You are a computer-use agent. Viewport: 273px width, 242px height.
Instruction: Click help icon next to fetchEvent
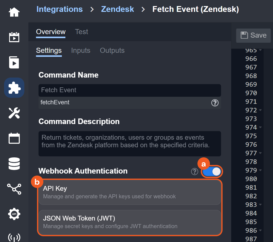(x=215, y=103)
